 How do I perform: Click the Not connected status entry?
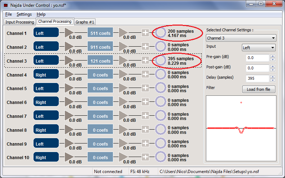click(108, 172)
